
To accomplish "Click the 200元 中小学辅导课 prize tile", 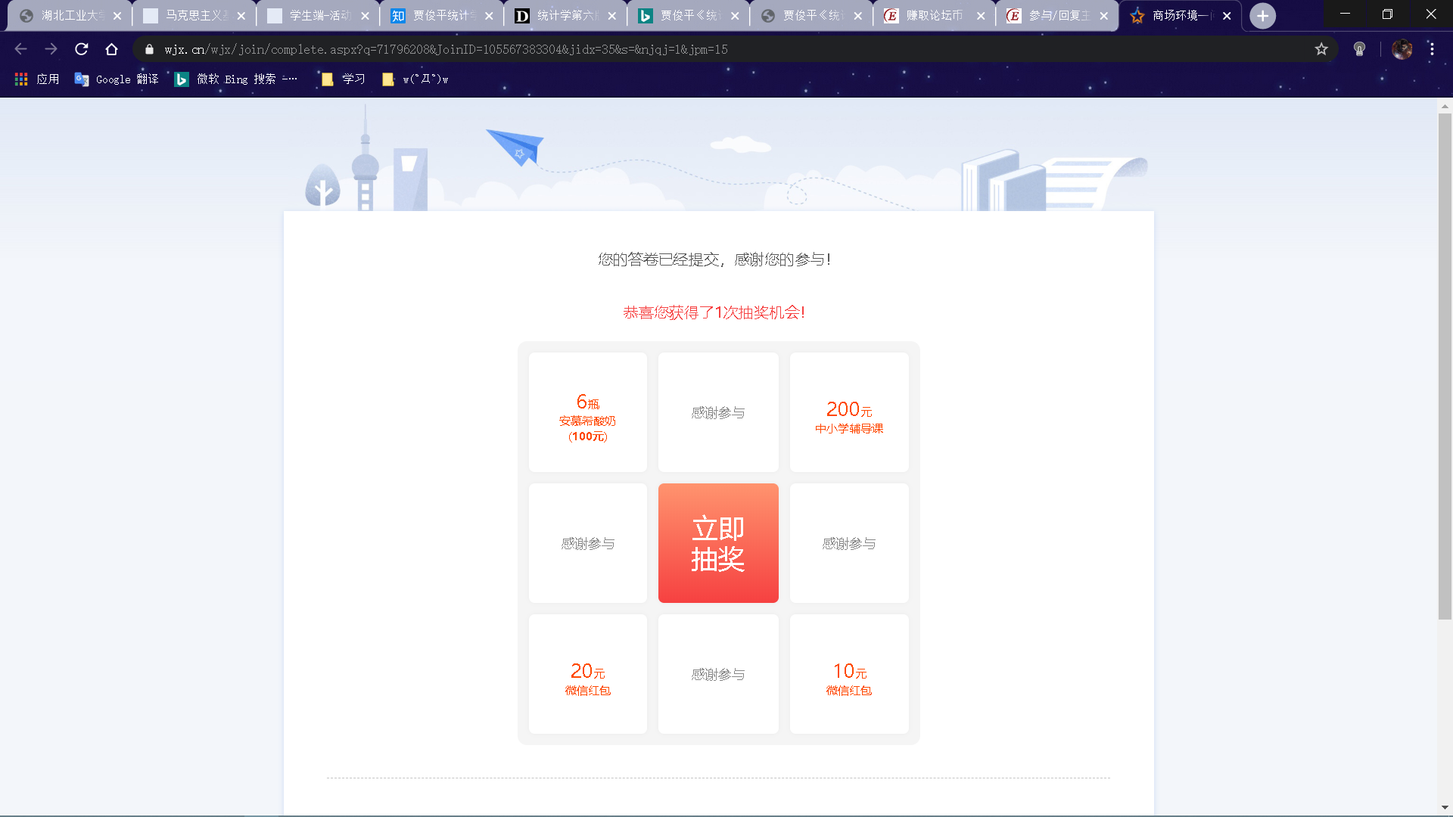I will [848, 412].
